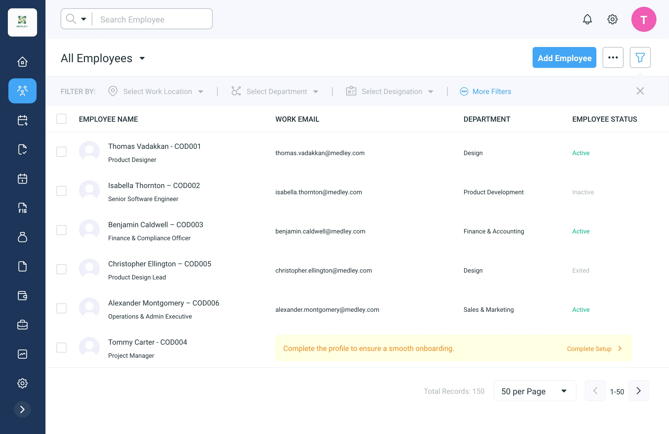Open the user profile avatar T
669x434 pixels.
click(644, 19)
